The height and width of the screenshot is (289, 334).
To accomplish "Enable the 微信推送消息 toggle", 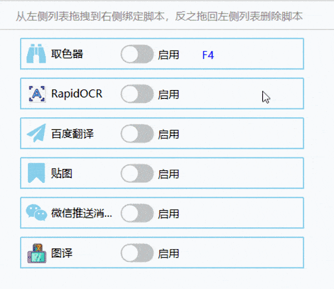I will pos(137,213).
